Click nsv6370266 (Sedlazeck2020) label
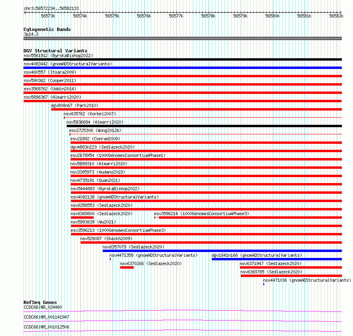 [x=151, y=263]
